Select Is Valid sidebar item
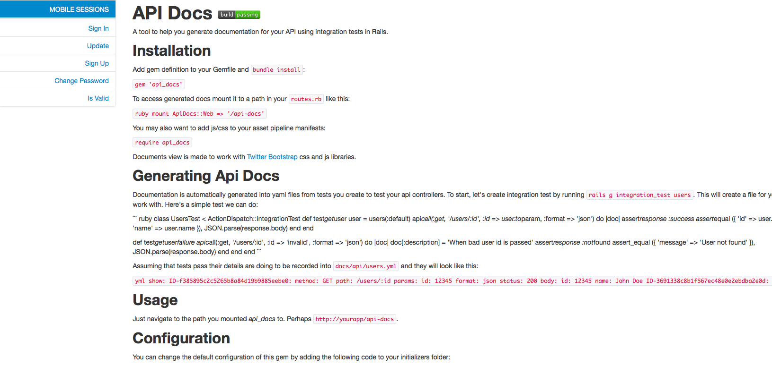 click(x=98, y=98)
